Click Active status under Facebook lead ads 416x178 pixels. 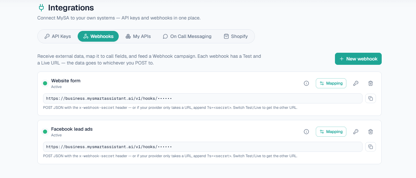coord(56,135)
